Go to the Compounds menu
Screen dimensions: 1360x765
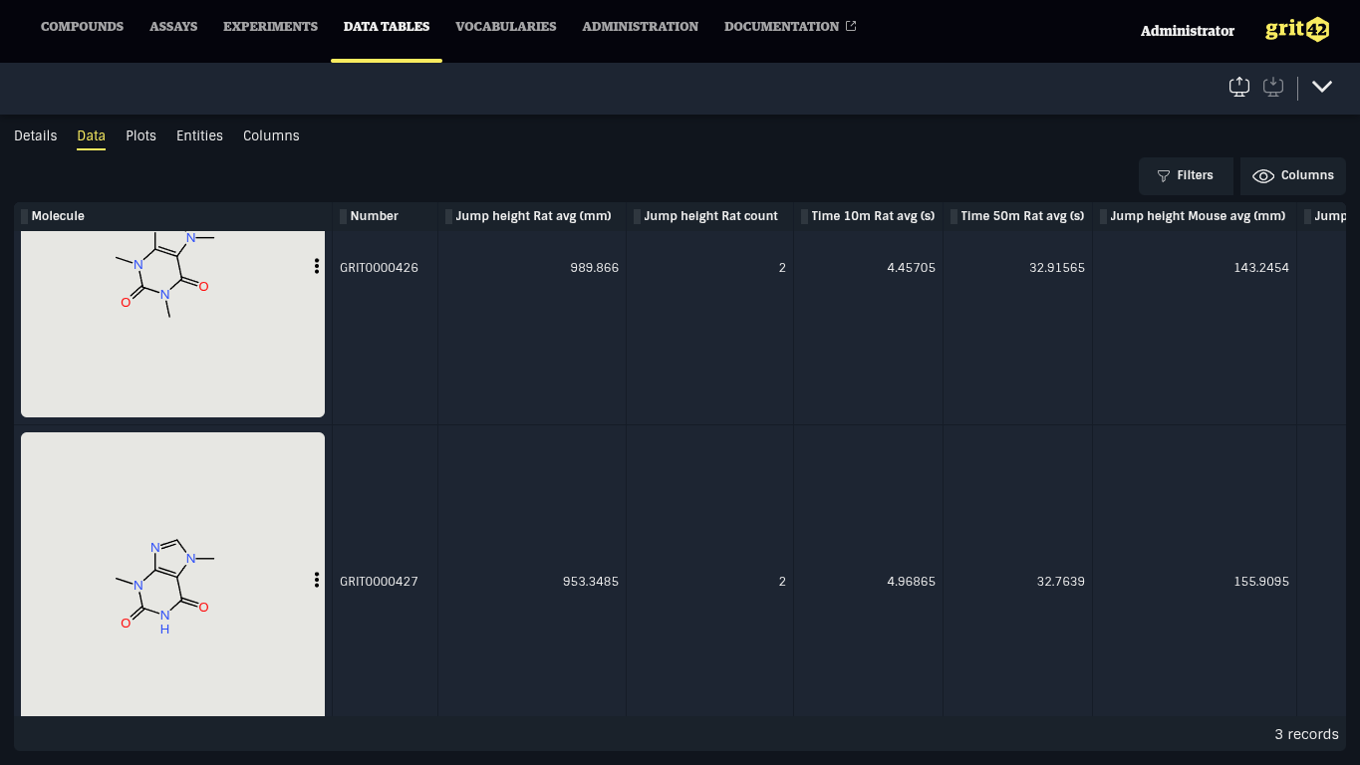(82, 27)
